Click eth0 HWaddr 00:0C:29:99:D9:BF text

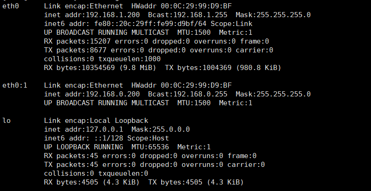[182, 6]
